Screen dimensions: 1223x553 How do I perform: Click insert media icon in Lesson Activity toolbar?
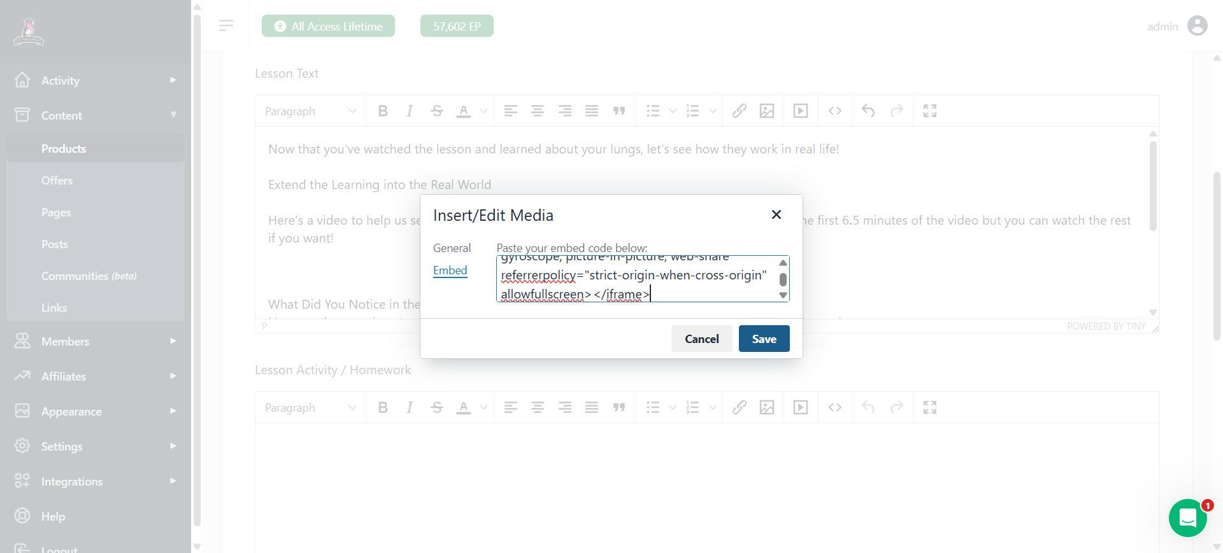(801, 407)
